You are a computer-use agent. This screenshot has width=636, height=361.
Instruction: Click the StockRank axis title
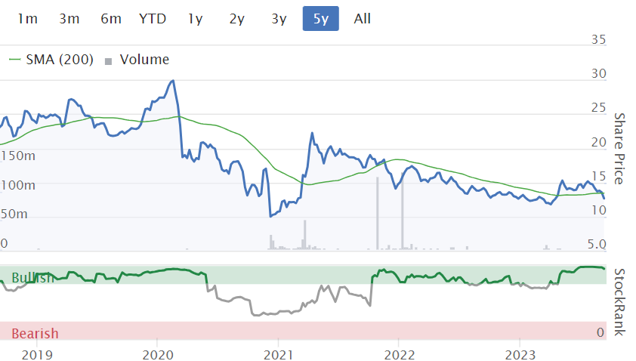click(x=619, y=302)
